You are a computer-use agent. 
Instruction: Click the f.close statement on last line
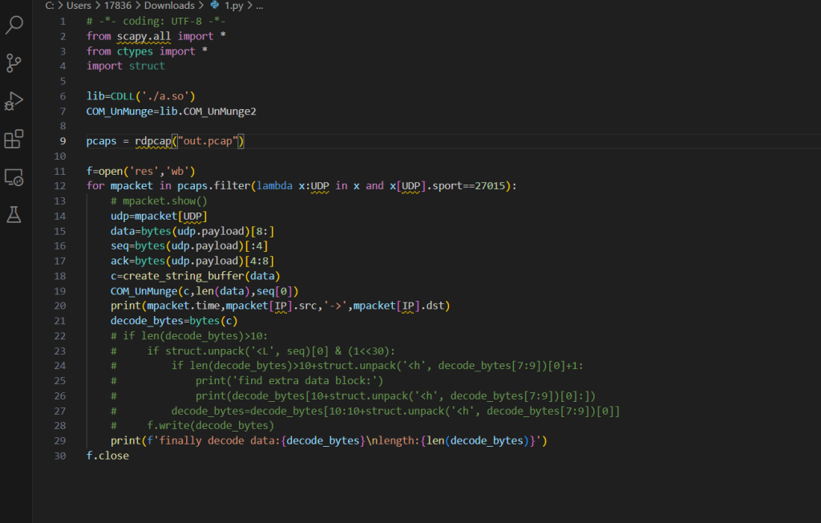(x=107, y=456)
